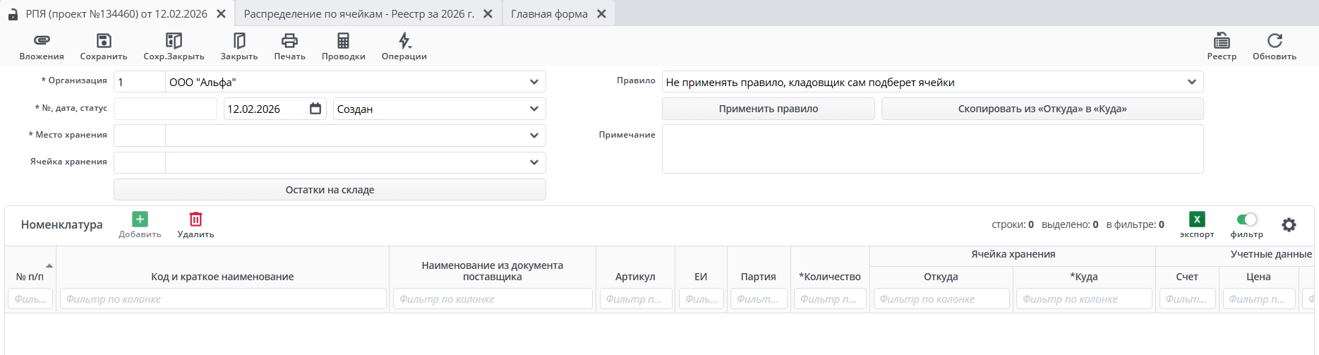Image resolution: width=1319 pixels, height=355 pixels.
Task: Click the Применить правило button
Action: point(768,109)
